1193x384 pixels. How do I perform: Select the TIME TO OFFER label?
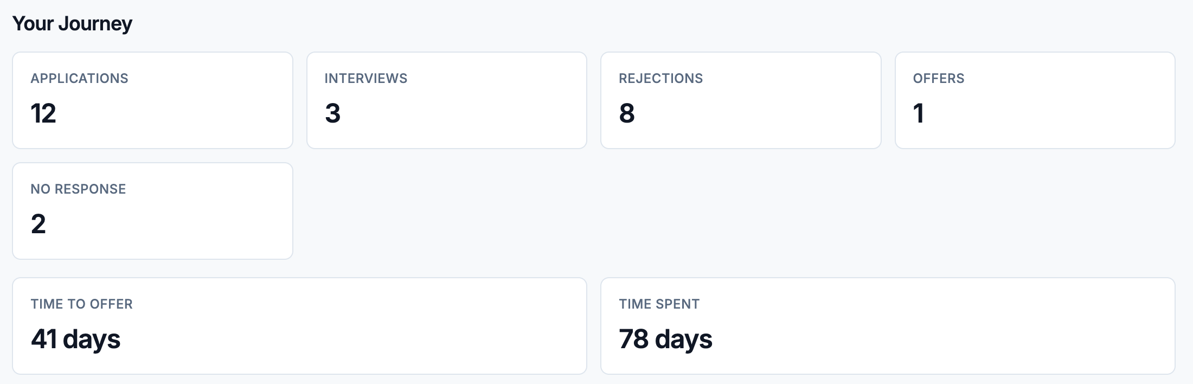81,304
